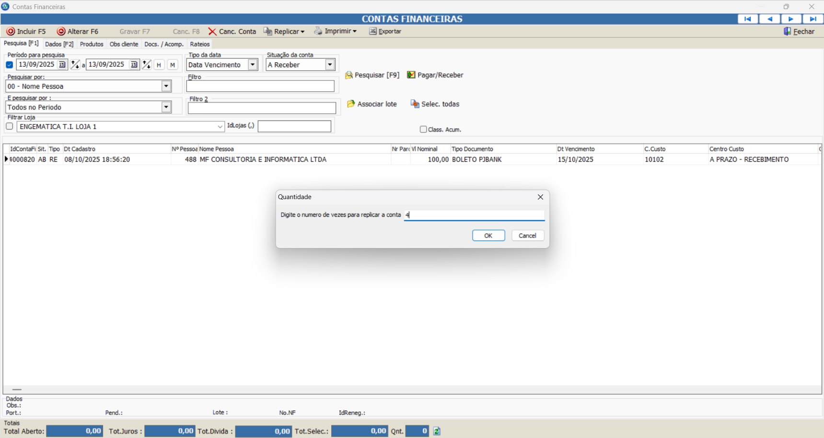Screen dimensions: 824x438
Task: Open the Situação da conta dropdown
Action: (330, 65)
